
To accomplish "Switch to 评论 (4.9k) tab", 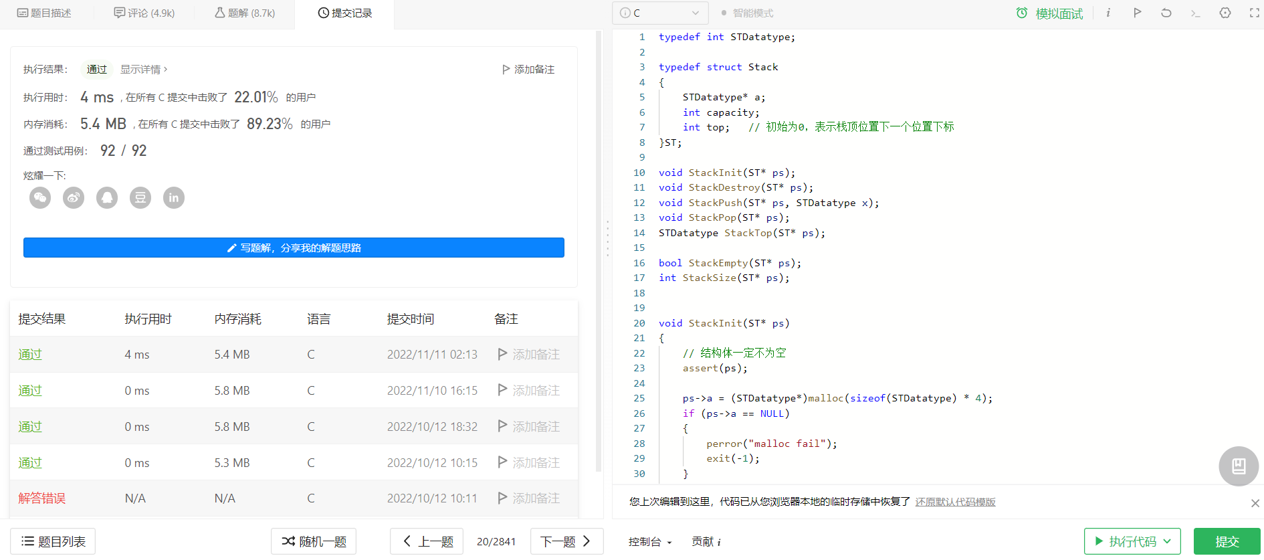I will click(x=144, y=13).
